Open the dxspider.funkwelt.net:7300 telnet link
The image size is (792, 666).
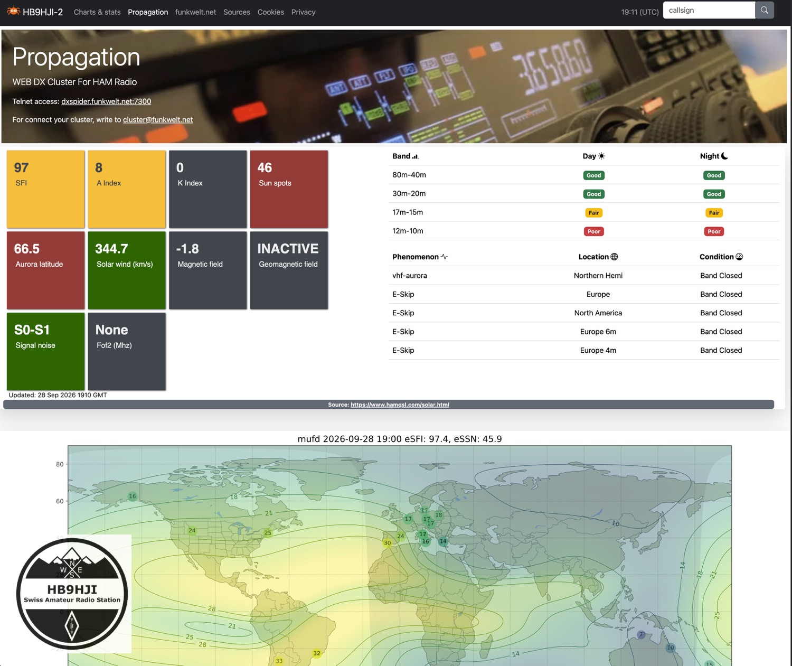(106, 101)
